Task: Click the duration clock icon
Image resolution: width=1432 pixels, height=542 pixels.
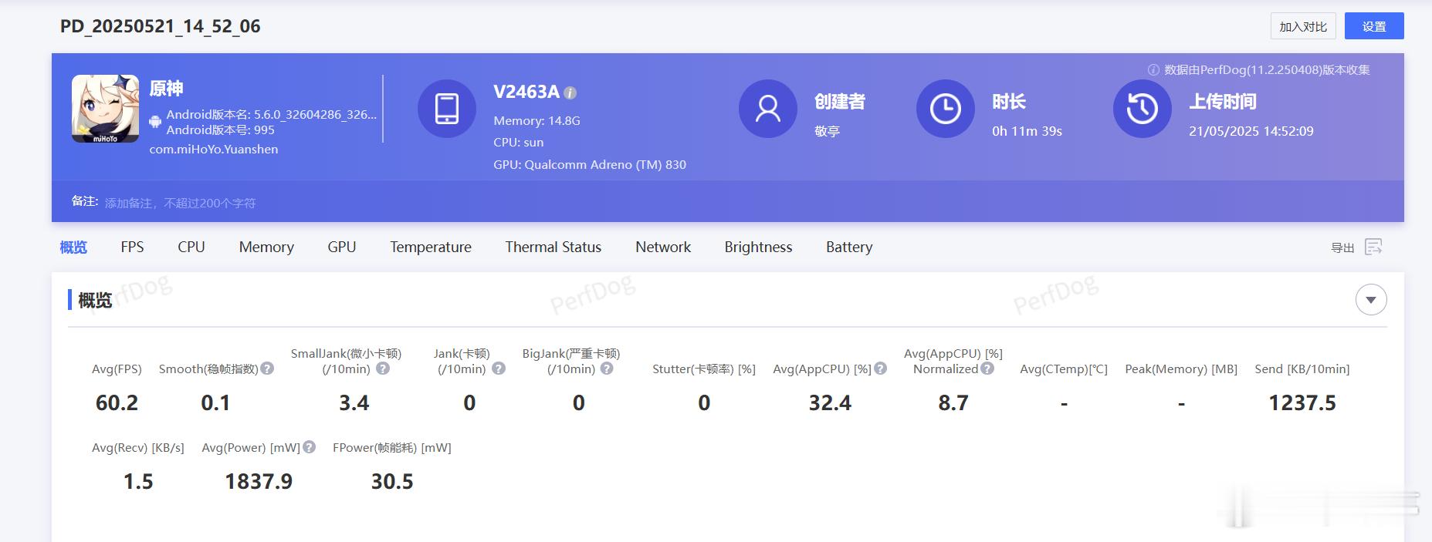Action: click(946, 109)
